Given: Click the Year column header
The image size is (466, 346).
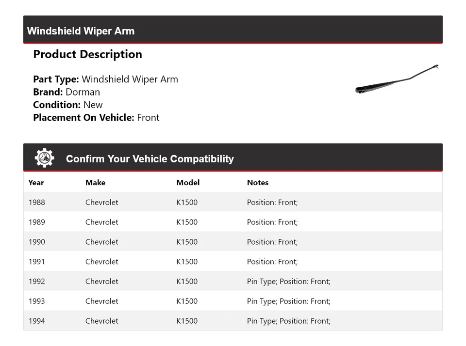Looking at the screenshot, I should pyautogui.click(x=36, y=183).
